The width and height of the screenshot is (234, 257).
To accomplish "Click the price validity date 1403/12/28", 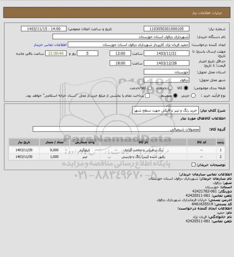I will point(167,63).
